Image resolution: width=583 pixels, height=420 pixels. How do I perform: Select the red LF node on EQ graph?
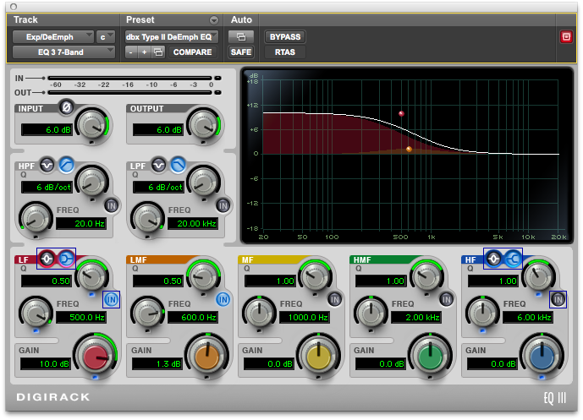(401, 113)
